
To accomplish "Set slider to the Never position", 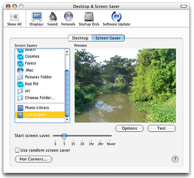I will pyautogui.click(x=110, y=136).
